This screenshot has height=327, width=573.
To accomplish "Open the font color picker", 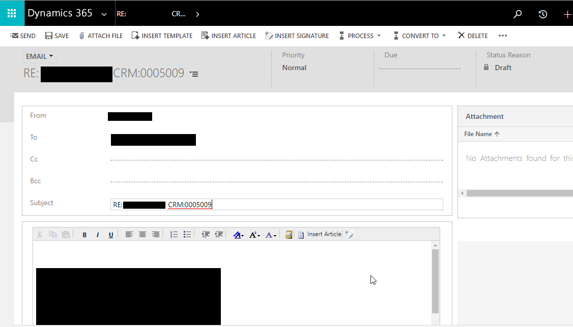I will point(270,235).
